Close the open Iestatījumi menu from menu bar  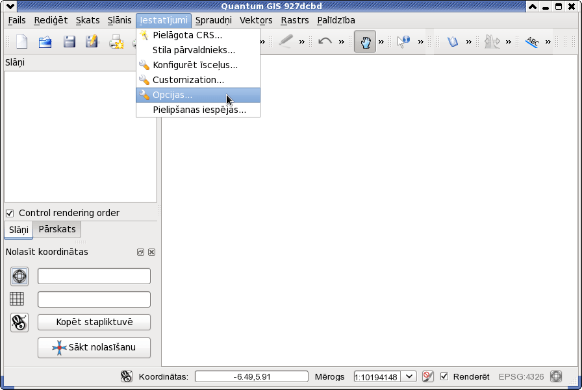click(164, 20)
